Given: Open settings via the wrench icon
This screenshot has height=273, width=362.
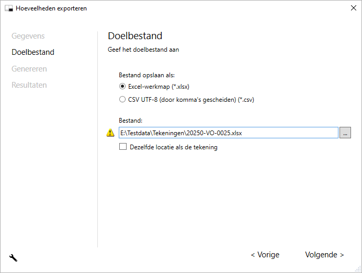Looking at the screenshot, I should click(14, 257).
